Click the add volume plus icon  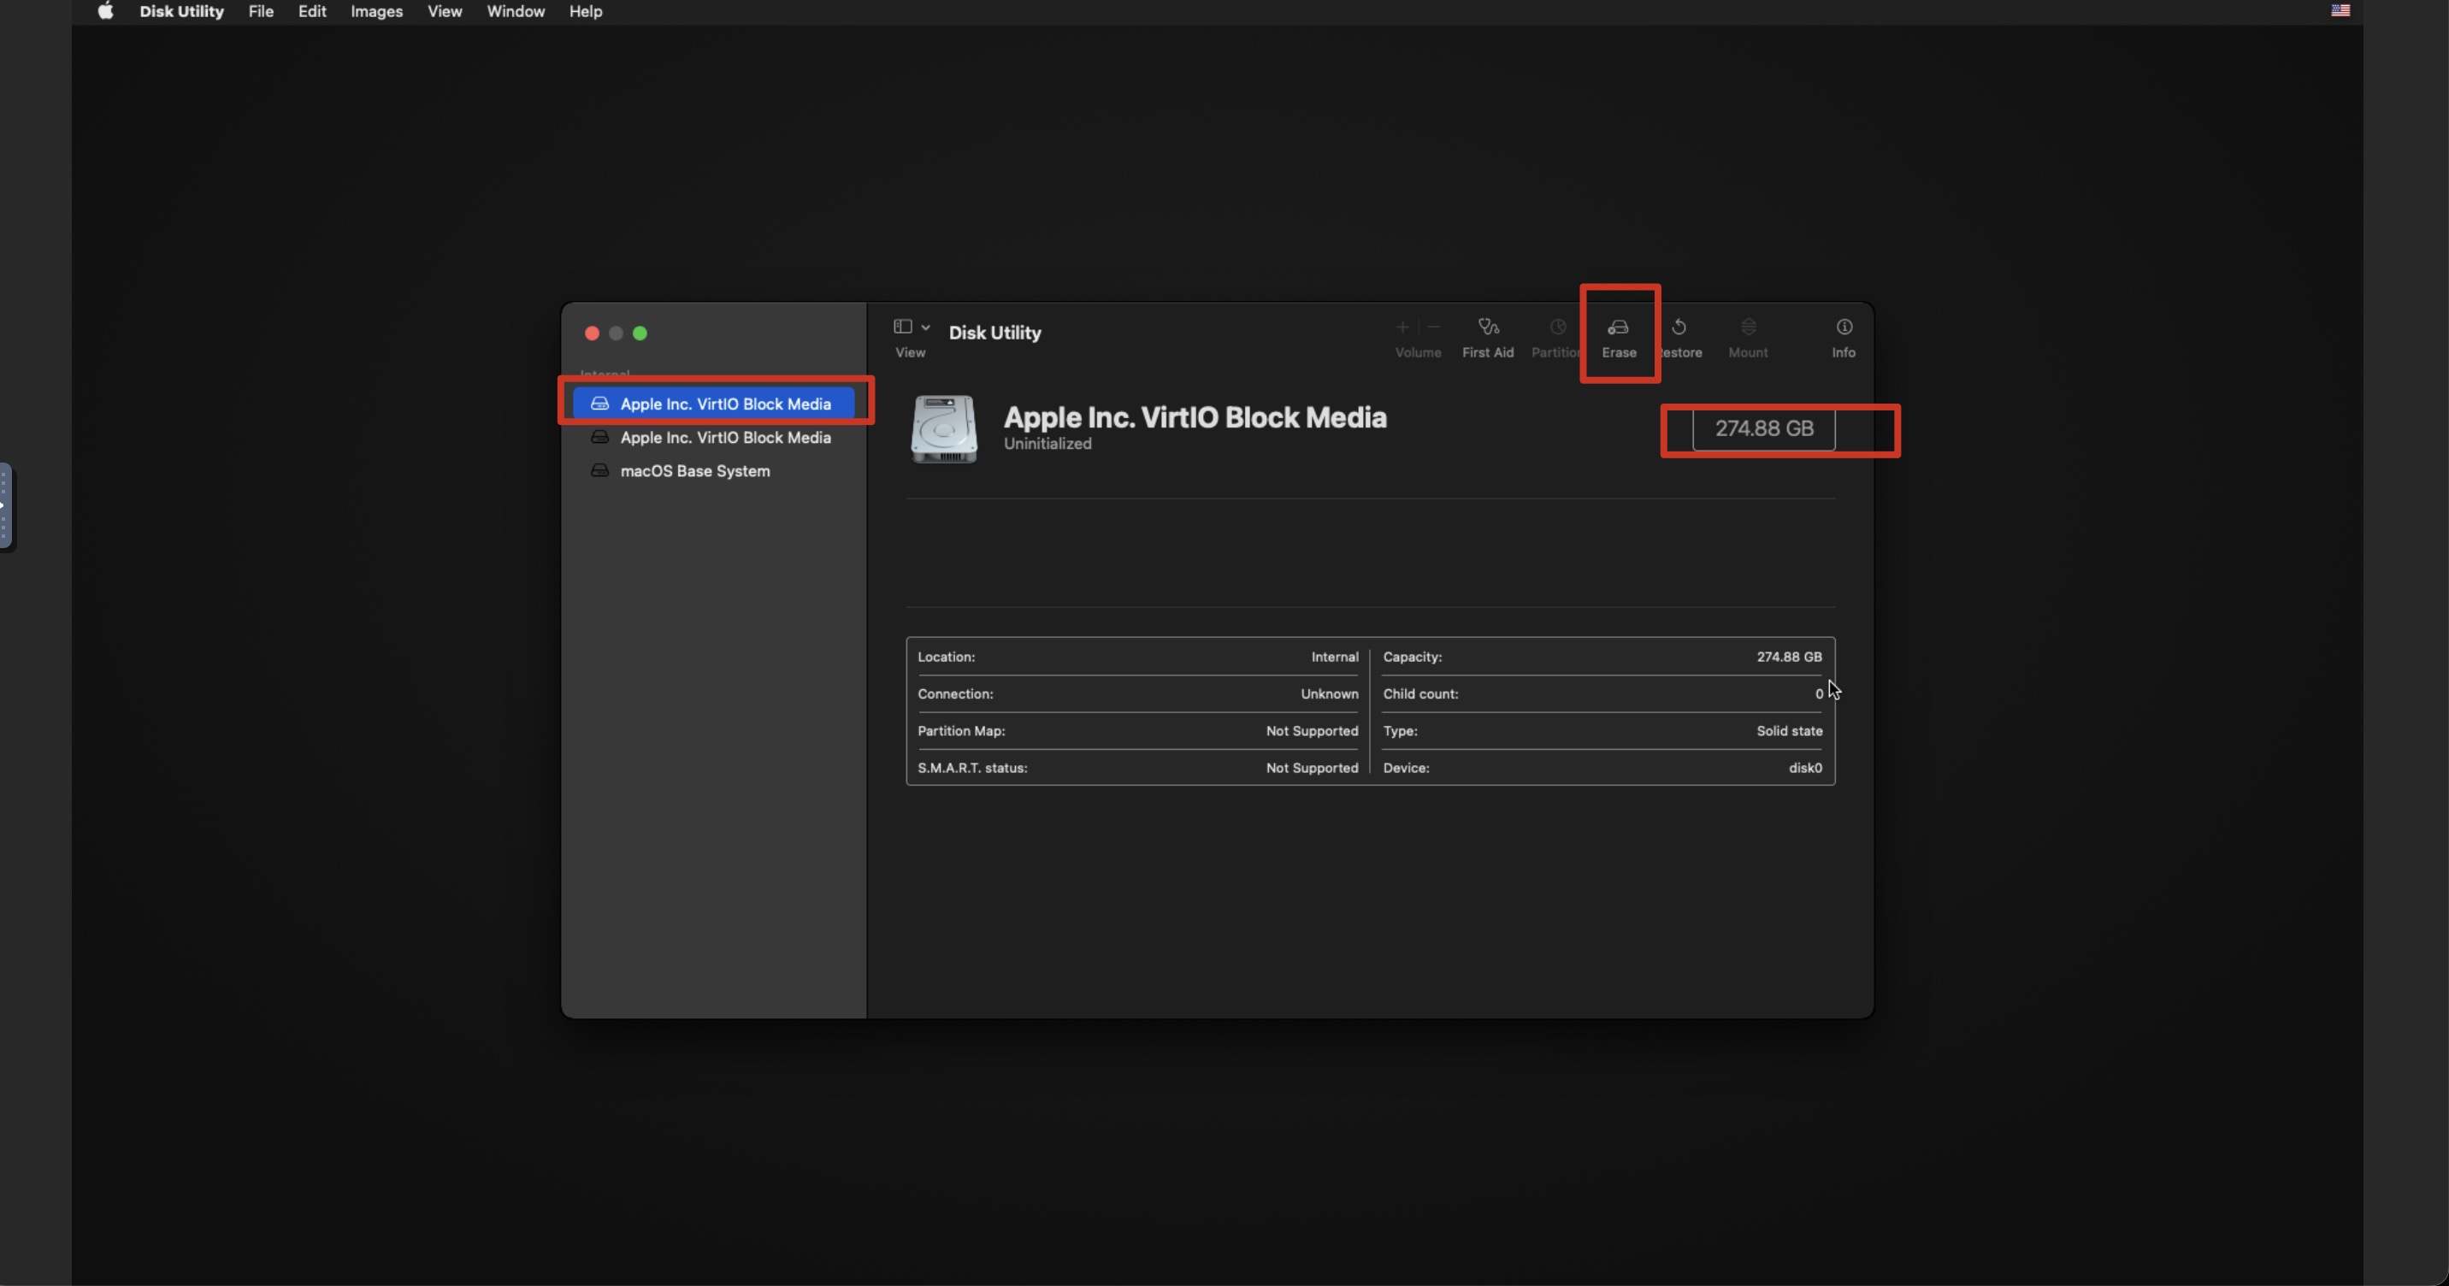click(x=1402, y=328)
